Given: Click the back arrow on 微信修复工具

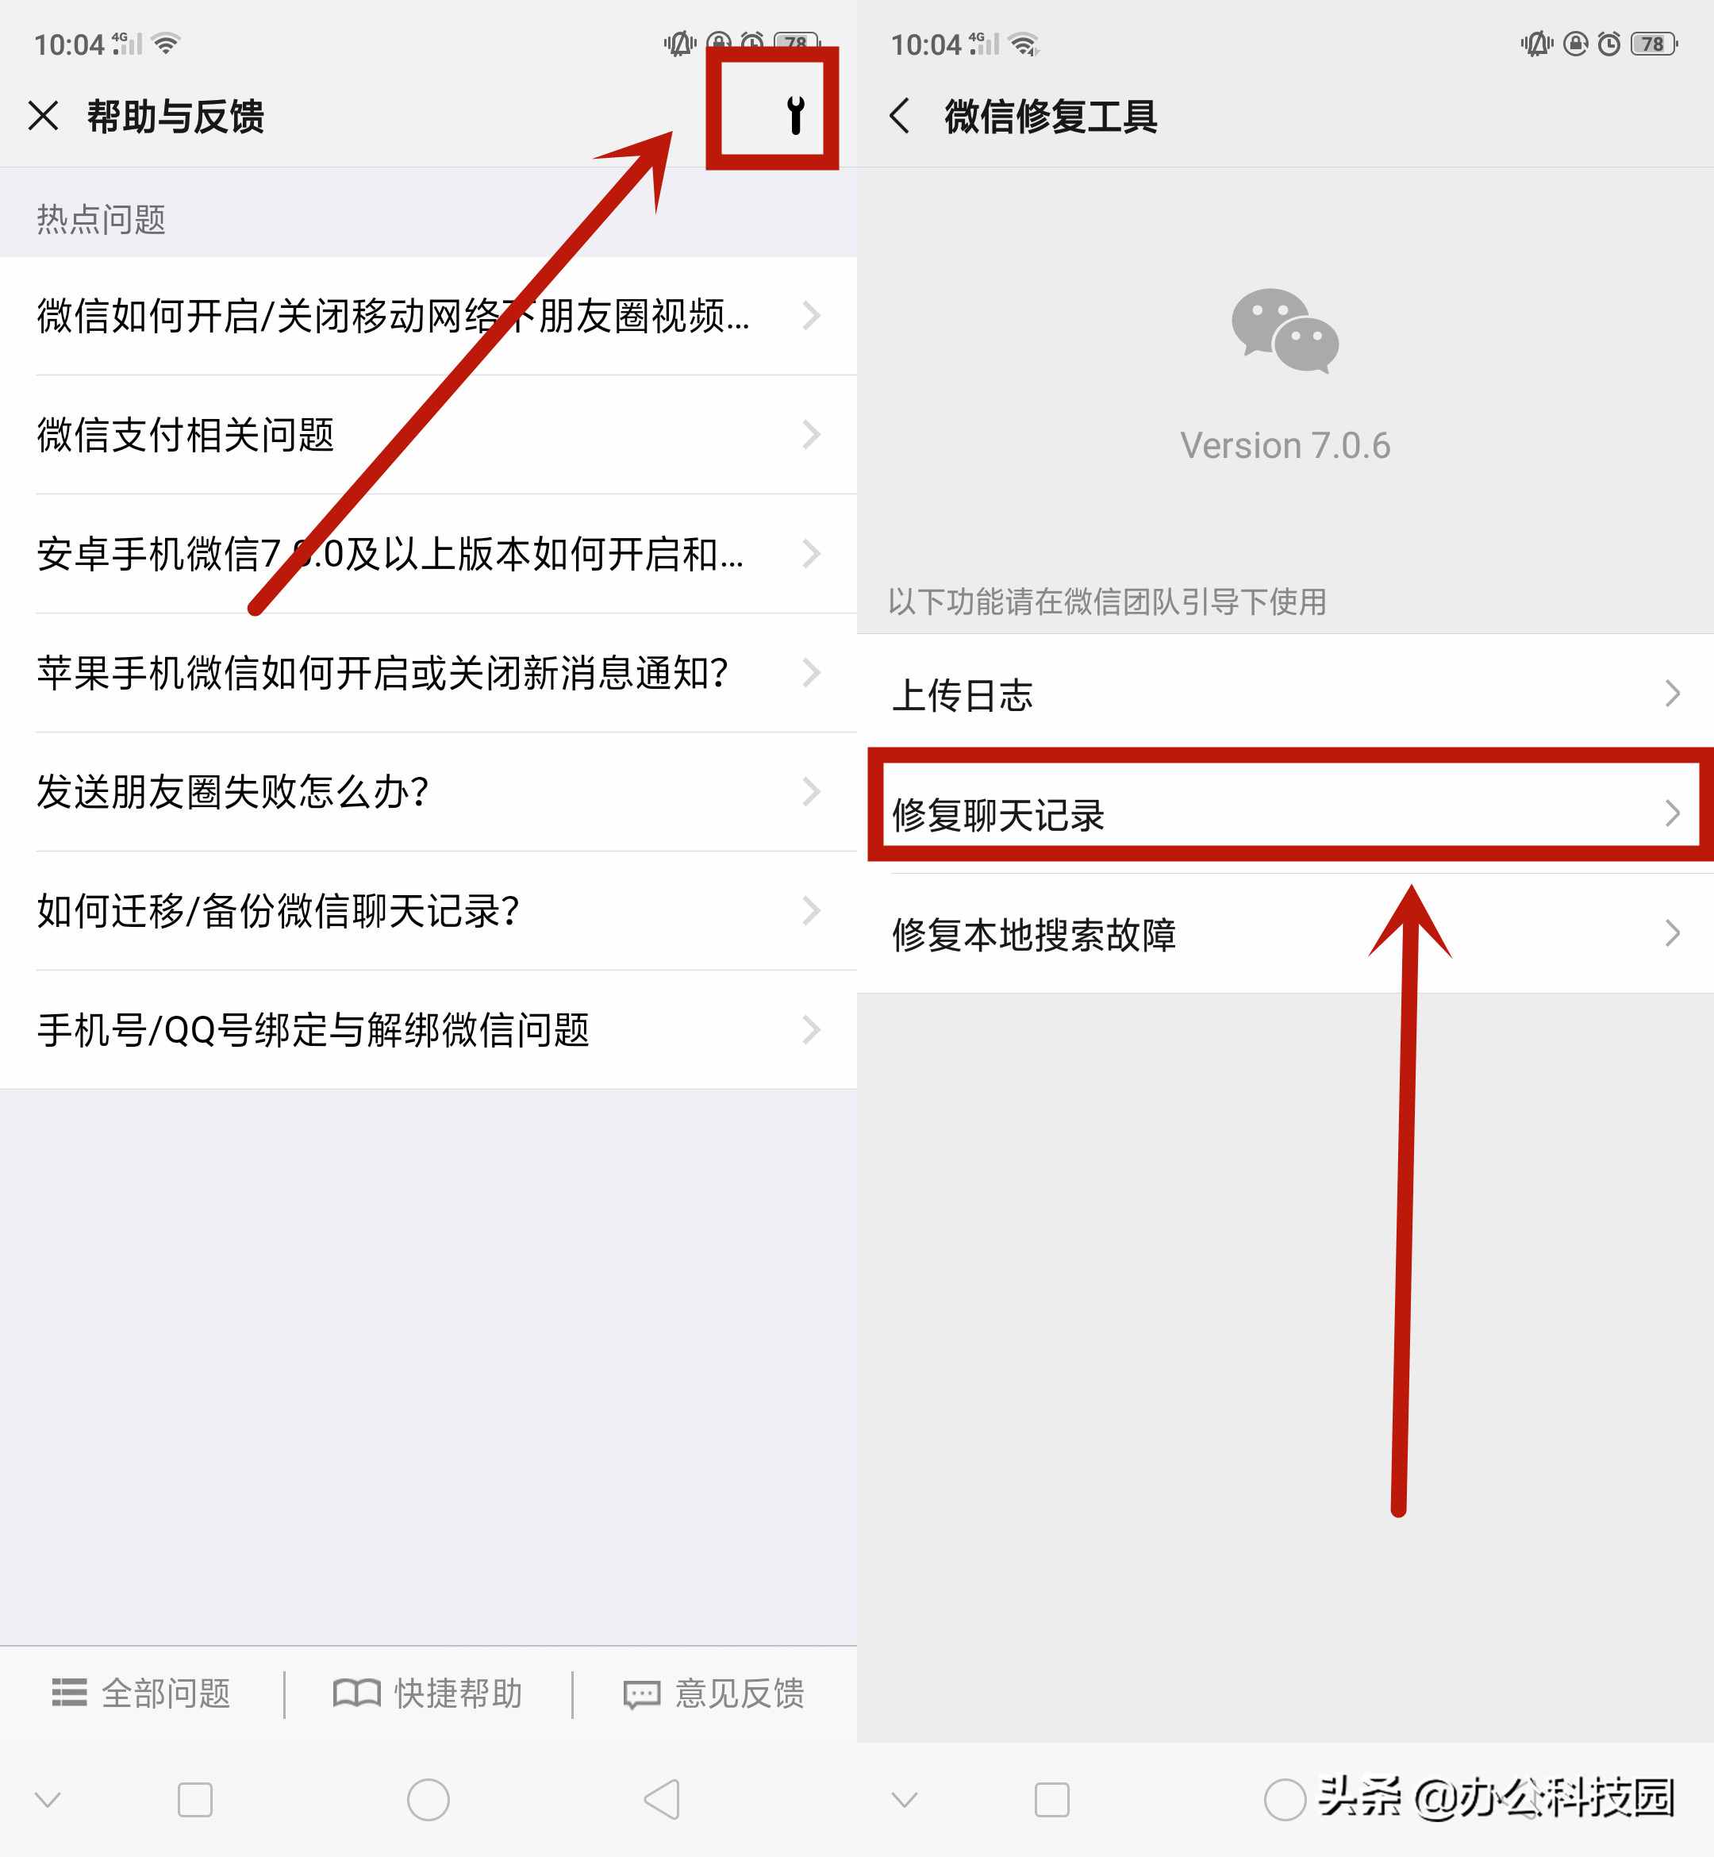Looking at the screenshot, I should [x=897, y=112].
